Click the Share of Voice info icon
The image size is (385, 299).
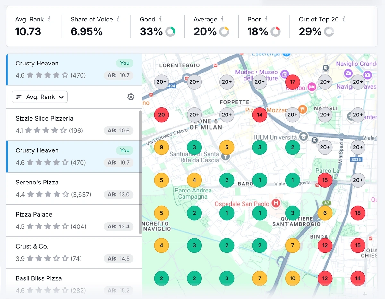tap(118, 19)
